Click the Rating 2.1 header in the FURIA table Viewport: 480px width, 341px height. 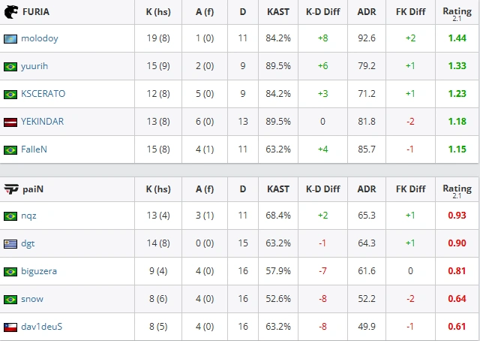click(457, 14)
